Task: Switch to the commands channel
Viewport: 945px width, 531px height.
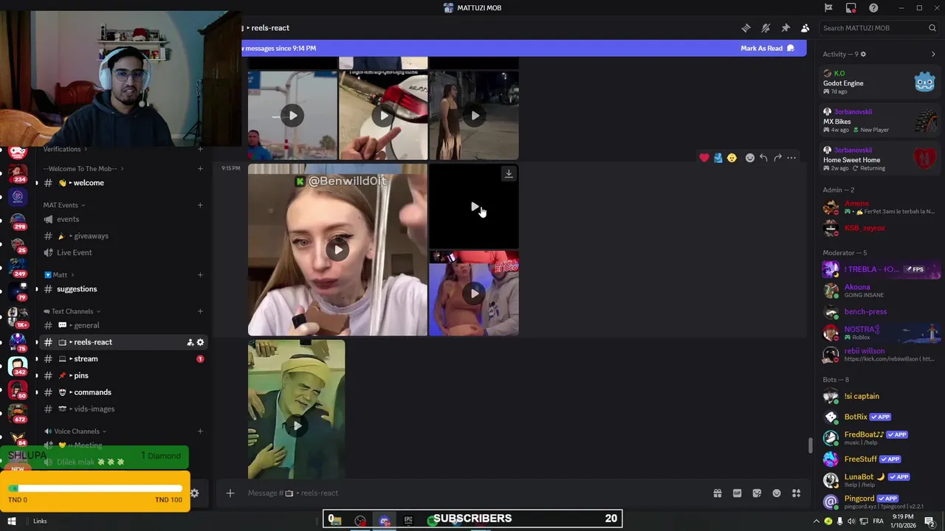Action: click(122, 392)
